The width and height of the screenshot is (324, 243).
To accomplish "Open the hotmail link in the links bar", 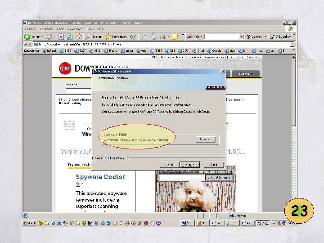I will click(49, 50).
